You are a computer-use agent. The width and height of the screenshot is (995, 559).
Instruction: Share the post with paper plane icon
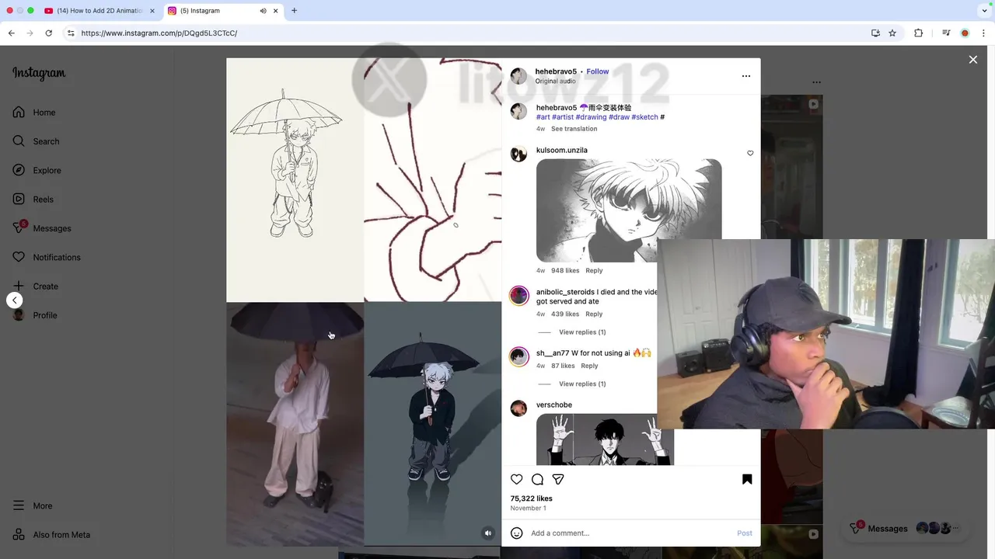click(558, 479)
